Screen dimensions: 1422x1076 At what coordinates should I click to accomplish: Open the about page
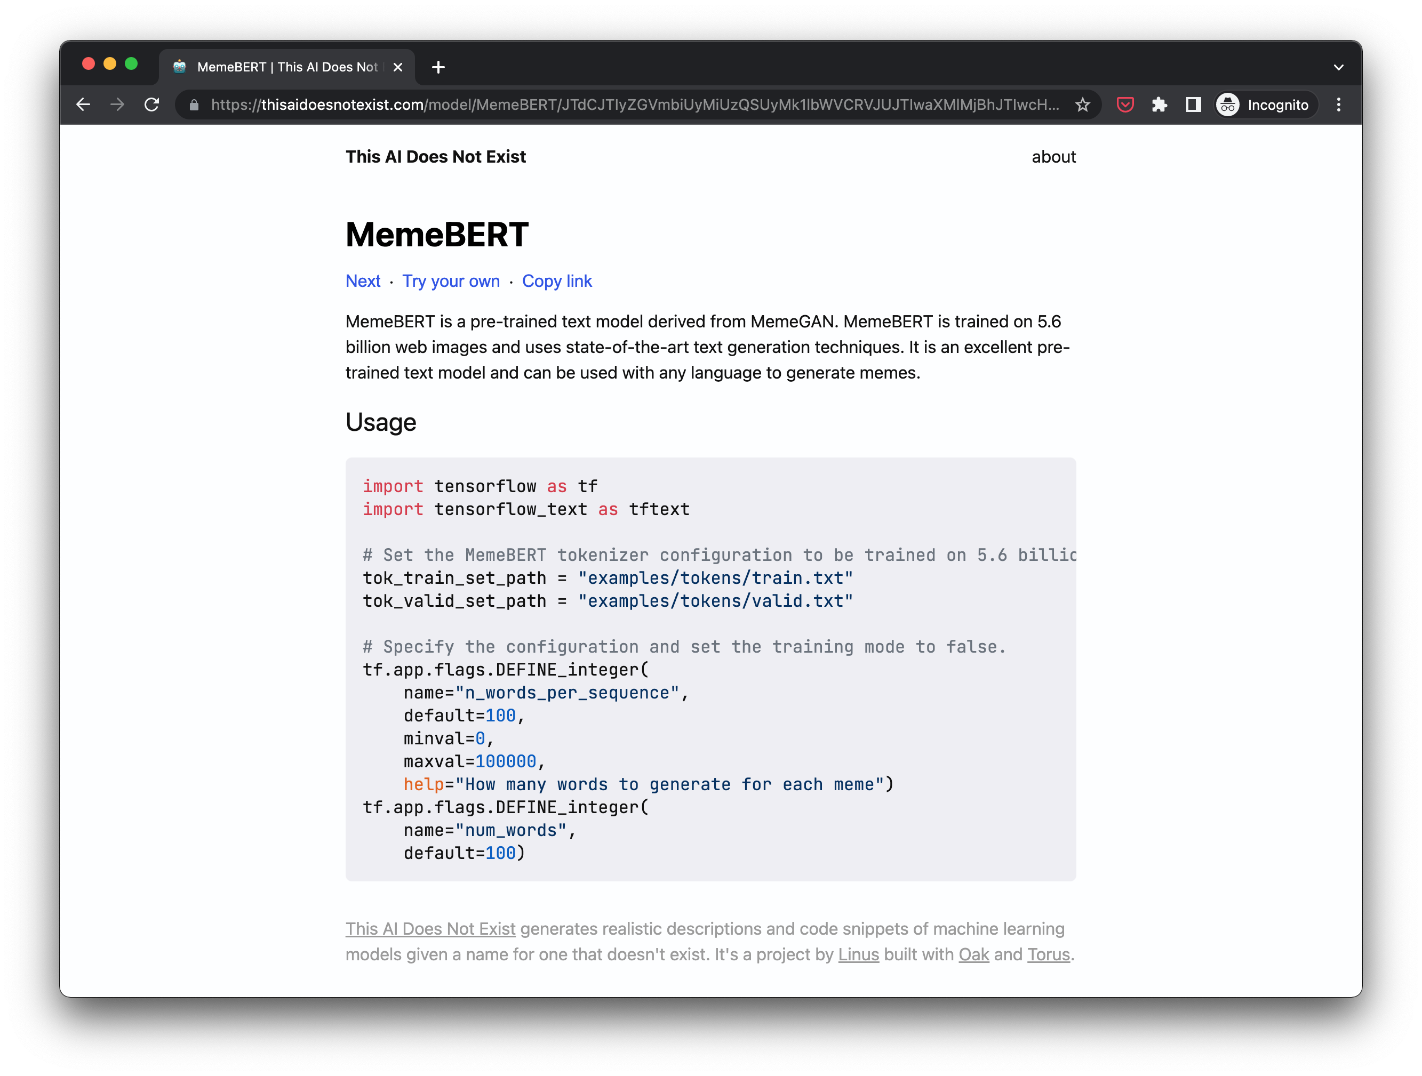click(x=1053, y=156)
